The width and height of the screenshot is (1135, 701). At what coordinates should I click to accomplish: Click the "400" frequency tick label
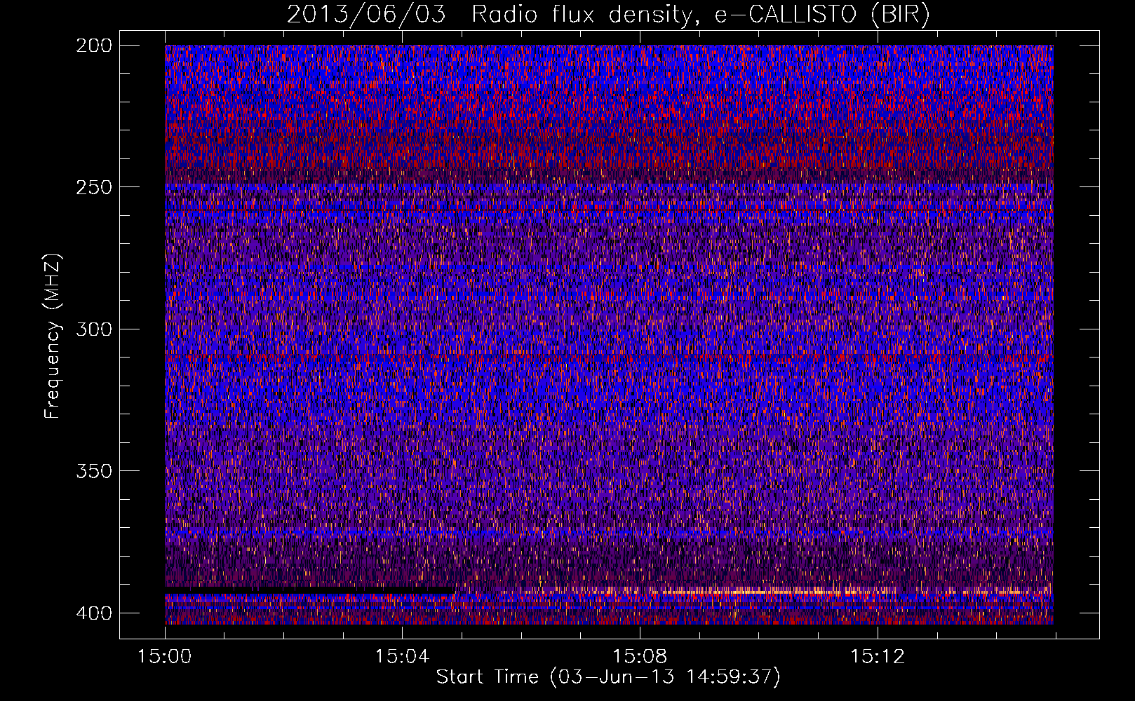pyautogui.click(x=93, y=613)
